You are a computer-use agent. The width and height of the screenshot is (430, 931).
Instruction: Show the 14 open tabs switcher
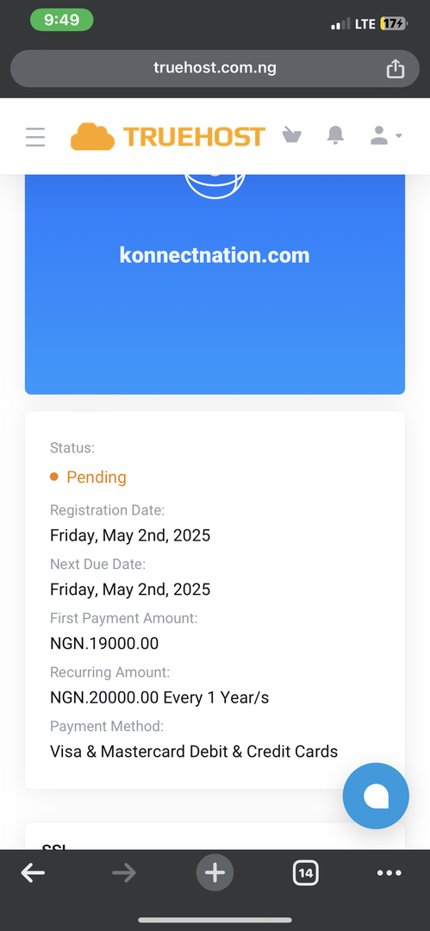pos(305,872)
